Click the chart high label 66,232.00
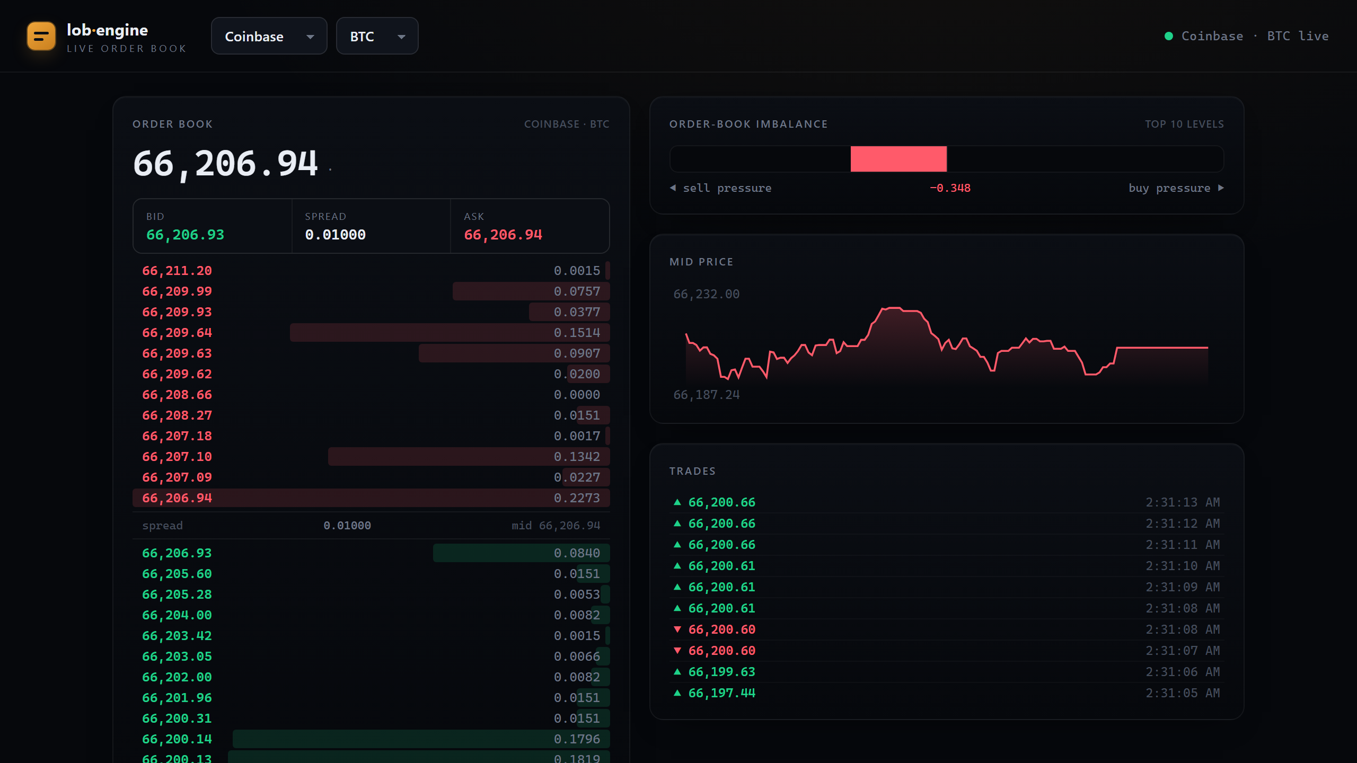 click(706, 294)
